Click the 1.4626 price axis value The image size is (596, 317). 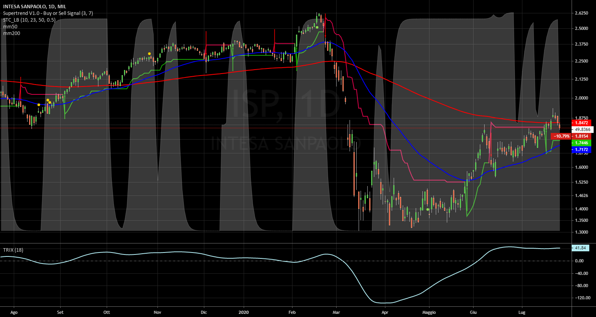tap(582, 195)
